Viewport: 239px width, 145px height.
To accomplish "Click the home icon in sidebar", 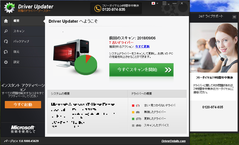I will [x=6, y=21].
